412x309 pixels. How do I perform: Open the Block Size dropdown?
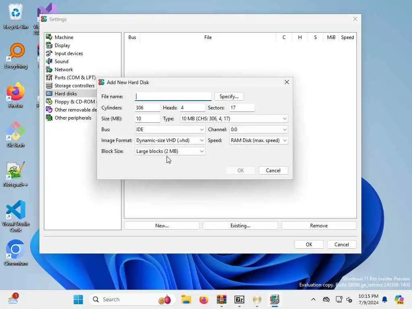pyautogui.click(x=170, y=151)
